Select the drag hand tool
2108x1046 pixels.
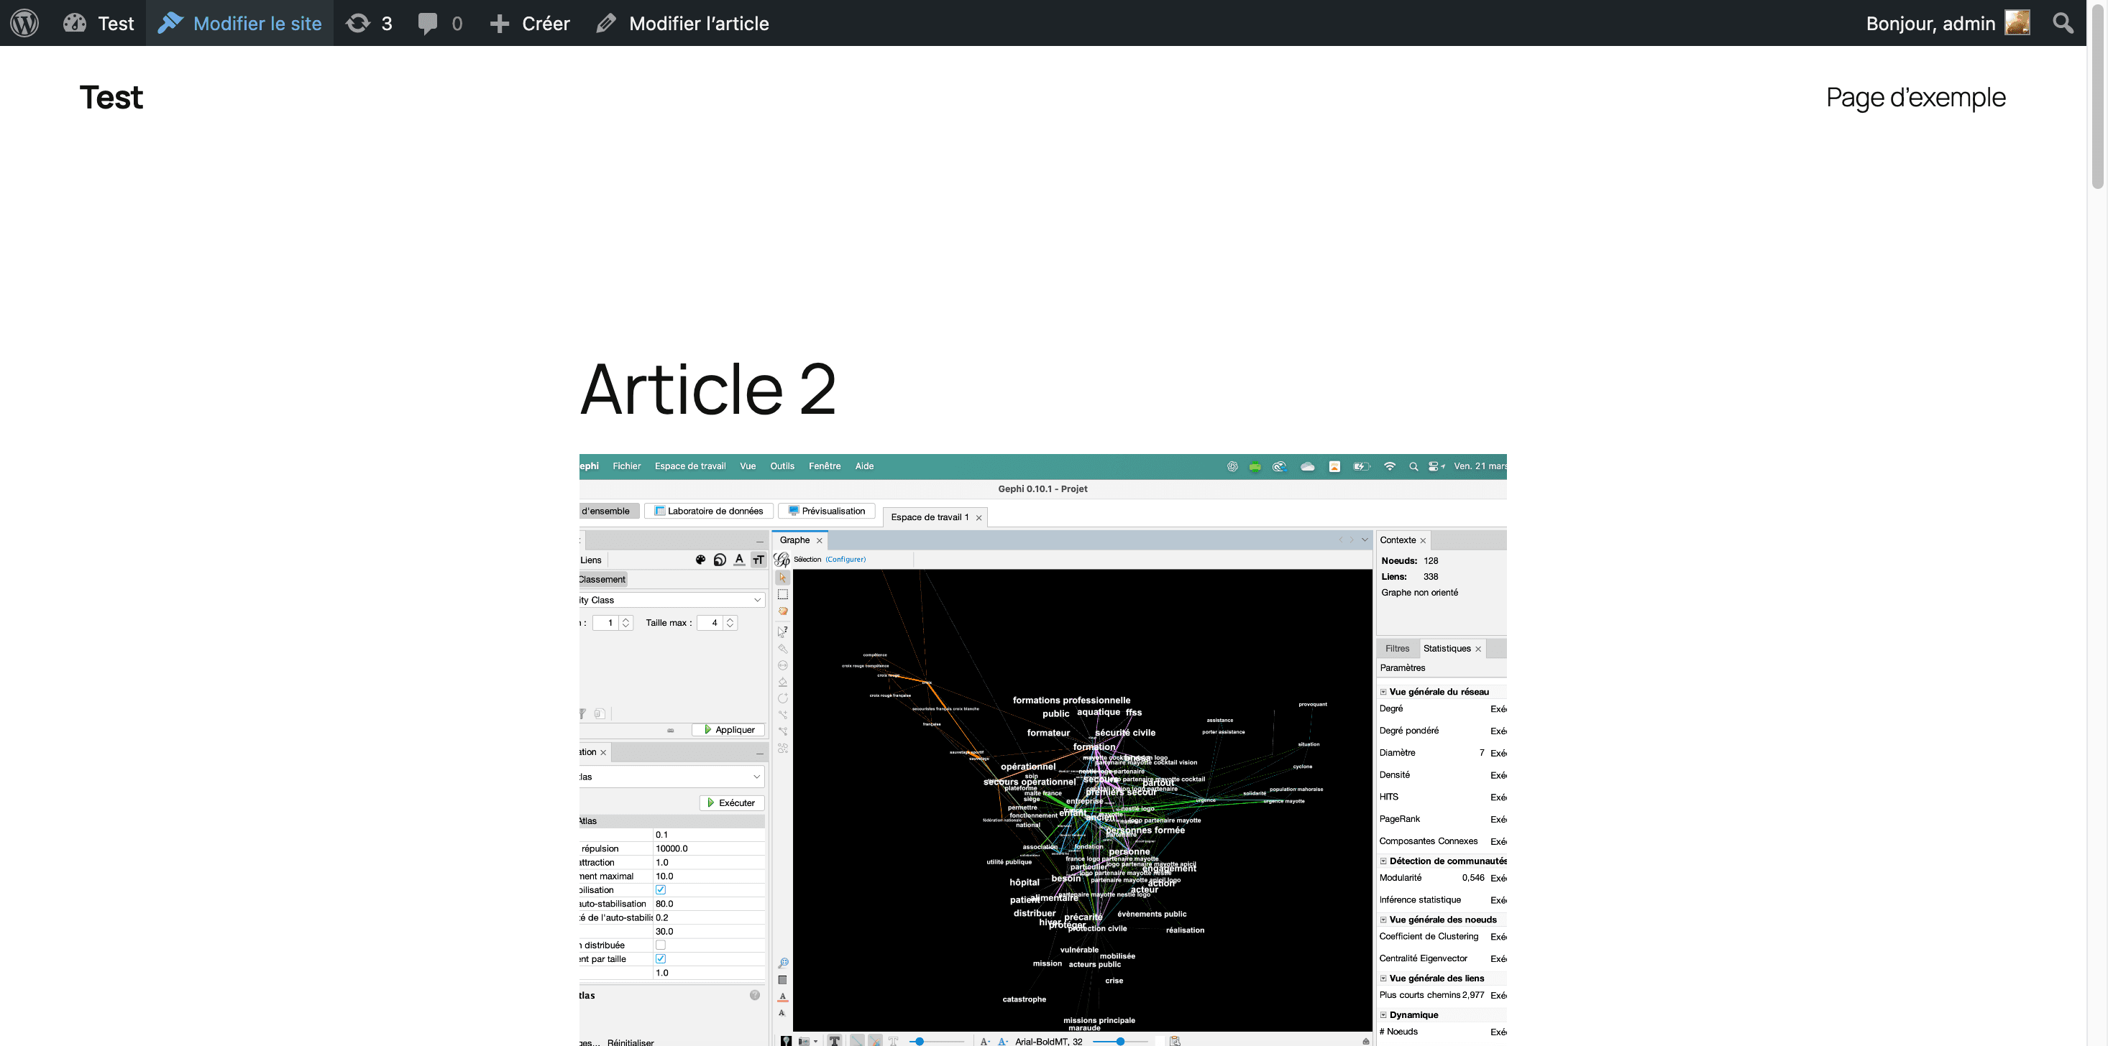(x=783, y=611)
